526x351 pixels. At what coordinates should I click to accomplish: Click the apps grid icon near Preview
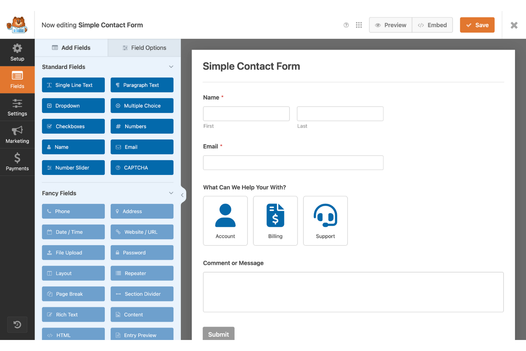pos(359,25)
